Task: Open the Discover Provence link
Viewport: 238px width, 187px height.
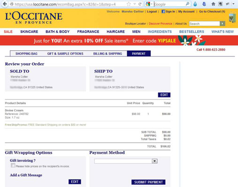Action: coord(161,24)
